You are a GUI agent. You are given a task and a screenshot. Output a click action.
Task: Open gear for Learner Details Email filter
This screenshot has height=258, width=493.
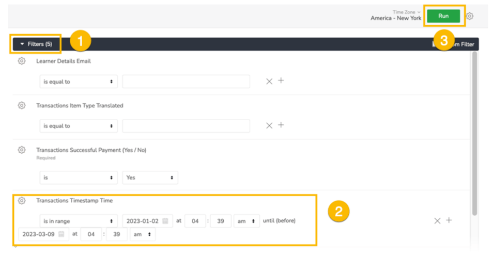point(22,61)
